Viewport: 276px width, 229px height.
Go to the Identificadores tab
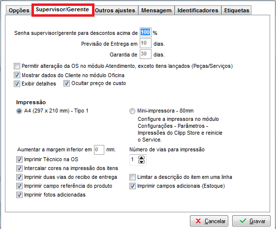pos(198,10)
